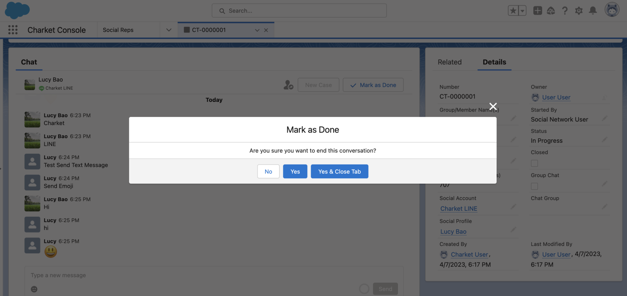Focus the global Search field

click(x=299, y=11)
